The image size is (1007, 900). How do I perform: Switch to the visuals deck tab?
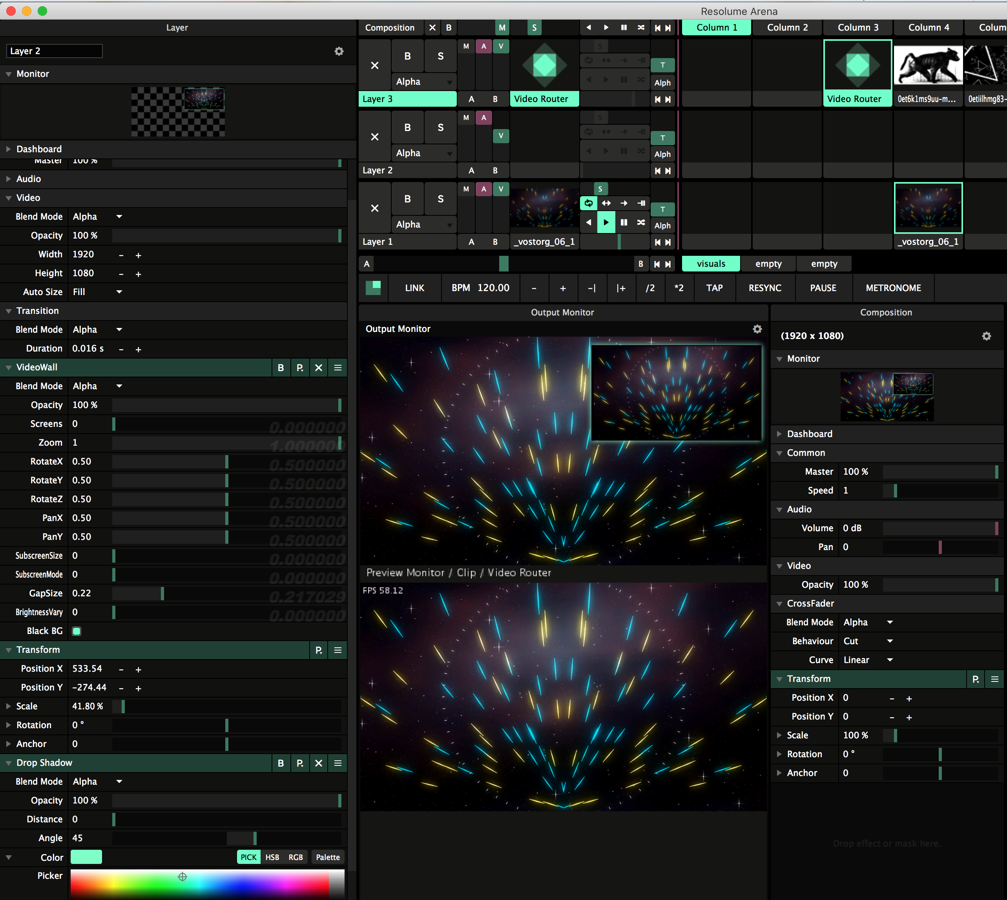[x=711, y=264]
